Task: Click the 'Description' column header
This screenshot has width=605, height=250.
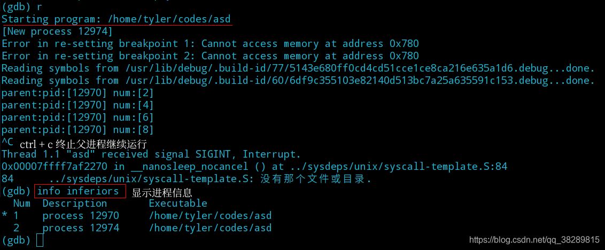Action: (75, 204)
